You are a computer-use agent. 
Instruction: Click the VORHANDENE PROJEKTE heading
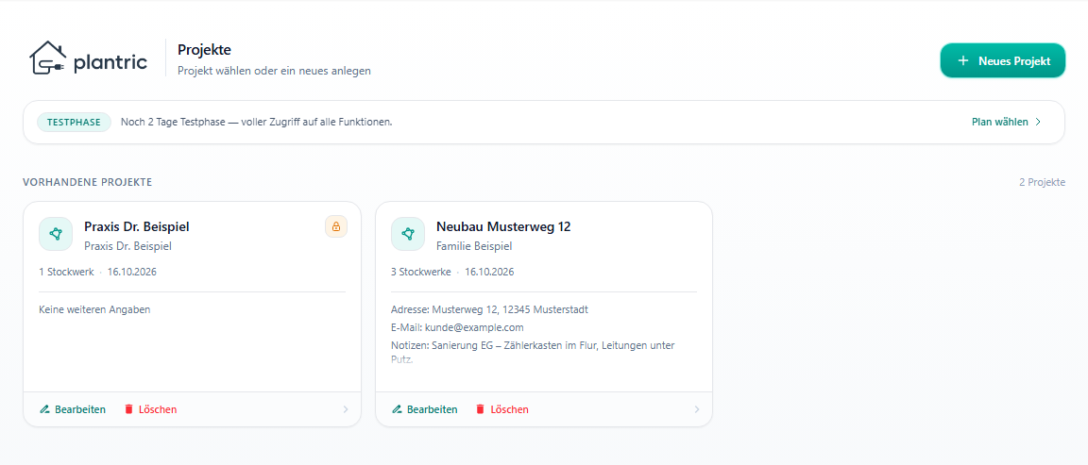pyautogui.click(x=88, y=182)
